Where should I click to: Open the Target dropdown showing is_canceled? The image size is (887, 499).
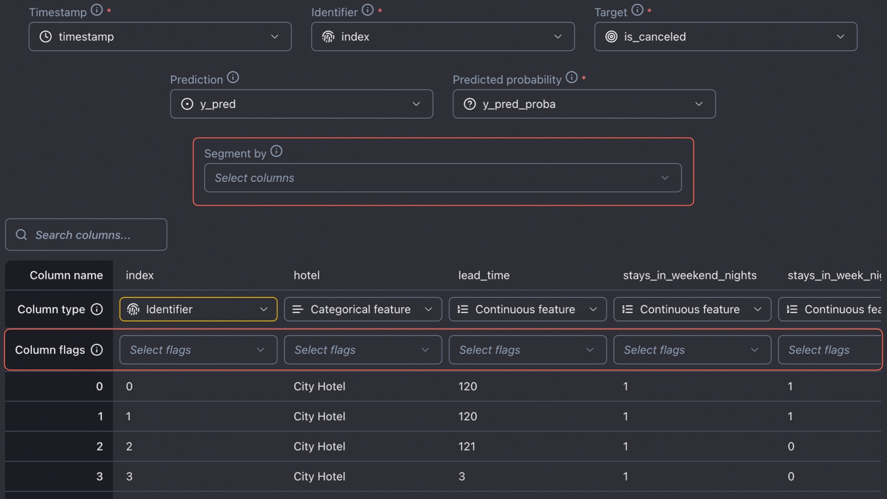[x=725, y=37]
